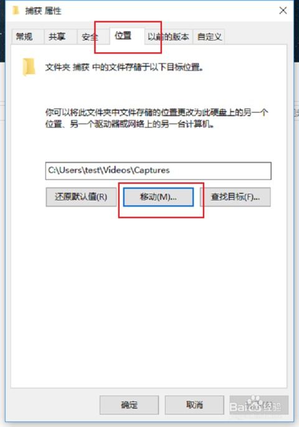
Task: Focus the C:\Users\test\Videos\Captures path field
Action: (x=158, y=171)
